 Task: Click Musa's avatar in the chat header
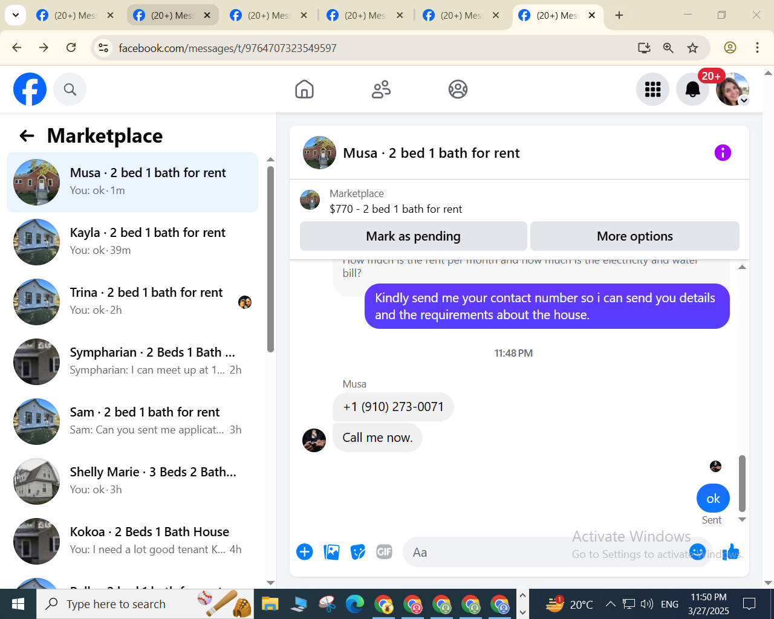pyautogui.click(x=319, y=153)
